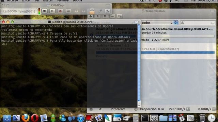
Task: Click XVidCap step-forward frame button
Action: pos(68,11)
